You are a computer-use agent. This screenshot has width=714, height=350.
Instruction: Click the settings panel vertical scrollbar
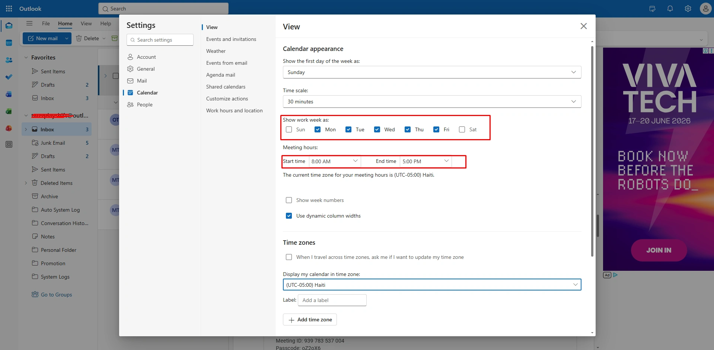click(592, 151)
